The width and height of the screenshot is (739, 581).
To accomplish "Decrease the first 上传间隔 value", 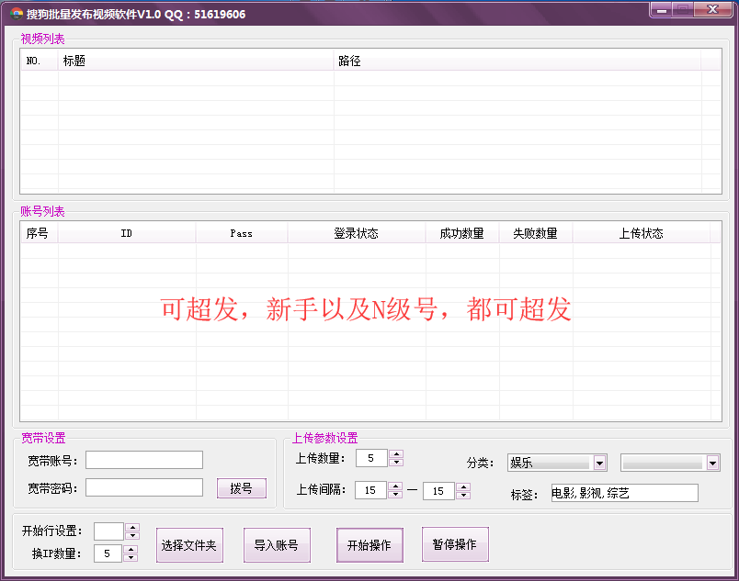I will click(x=395, y=494).
